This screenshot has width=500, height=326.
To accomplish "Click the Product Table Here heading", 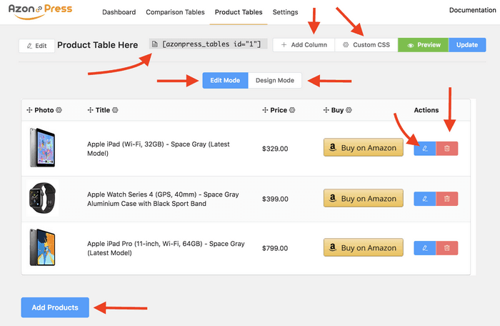I will click(x=98, y=45).
